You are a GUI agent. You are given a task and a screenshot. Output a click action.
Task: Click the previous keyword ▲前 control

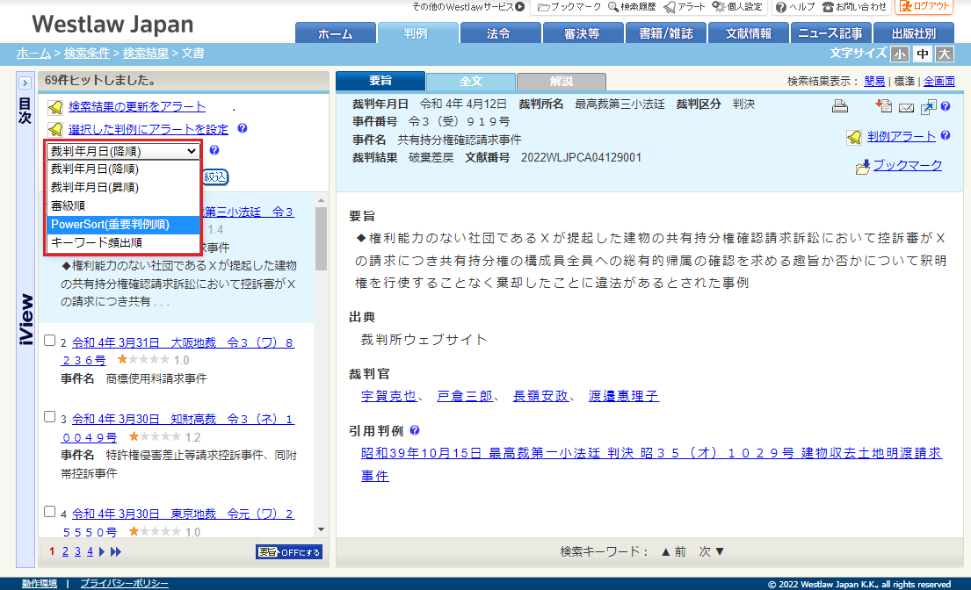pyautogui.click(x=674, y=551)
